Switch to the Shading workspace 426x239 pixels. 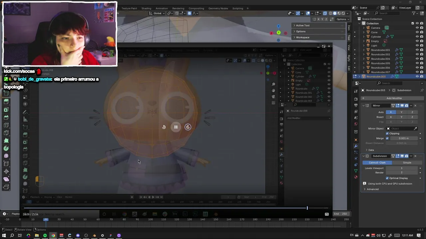tap(146, 8)
